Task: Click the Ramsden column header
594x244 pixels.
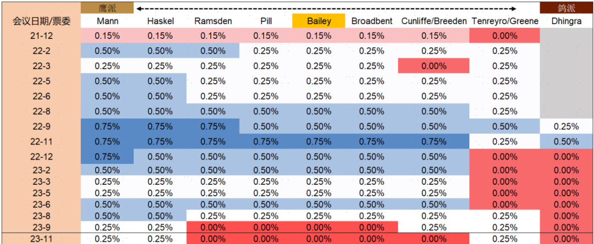Action: (x=213, y=21)
